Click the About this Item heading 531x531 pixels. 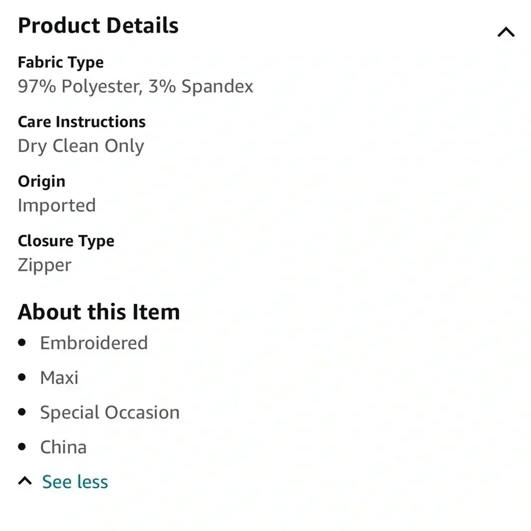(99, 312)
